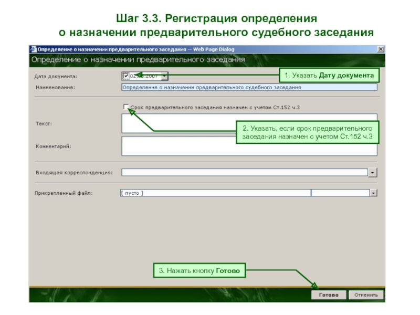Open the Дата документа date dropdown arrow

click(x=165, y=76)
